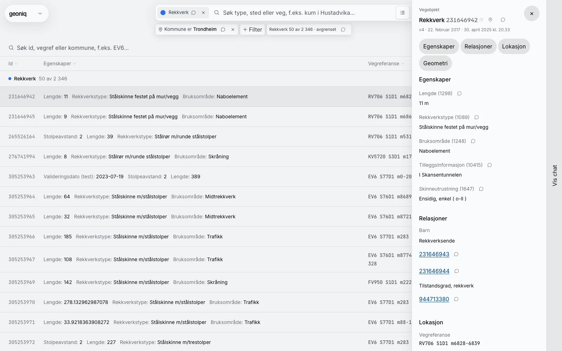Click chat icon next to Bruksområde (1248)
The height and width of the screenshot is (351, 562).
(x=473, y=141)
